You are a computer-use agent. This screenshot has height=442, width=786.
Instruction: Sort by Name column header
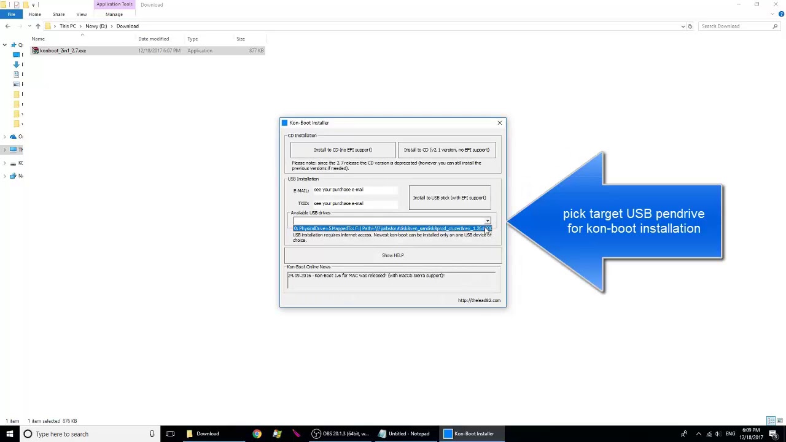tap(38, 39)
